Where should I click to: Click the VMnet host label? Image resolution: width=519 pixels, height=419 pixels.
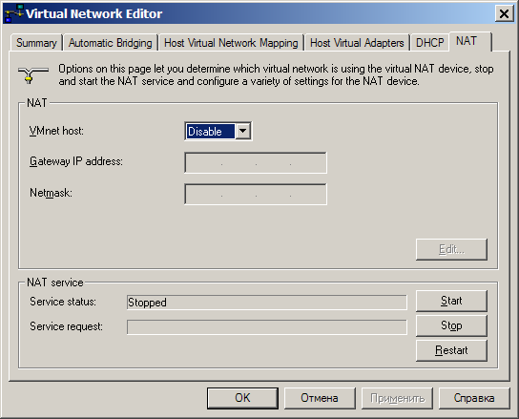pos(56,131)
